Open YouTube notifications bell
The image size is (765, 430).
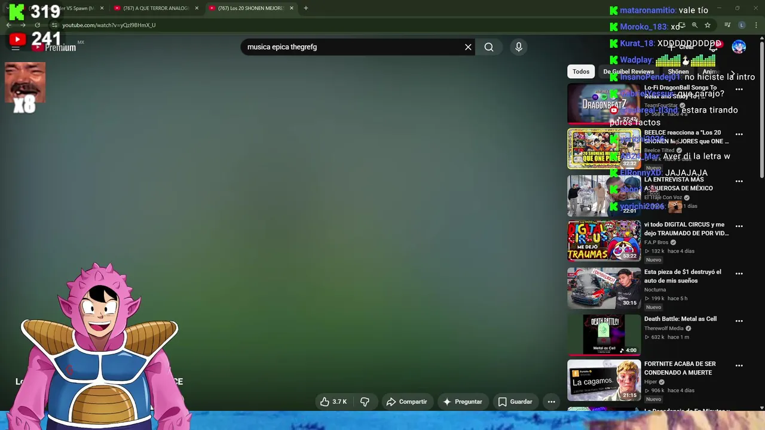(x=715, y=47)
